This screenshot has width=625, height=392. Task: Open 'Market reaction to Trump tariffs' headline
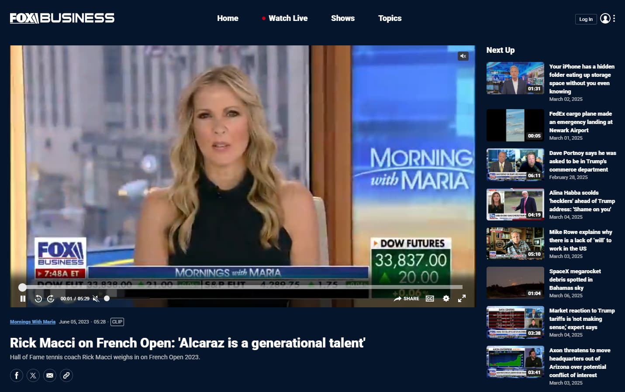click(x=582, y=319)
